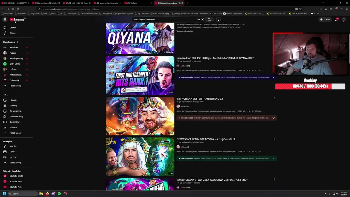Screen dimensions: 350x197
Task: Open File Explorer from the taskbar
Action: pyautogui.click(x=41, y=194)
